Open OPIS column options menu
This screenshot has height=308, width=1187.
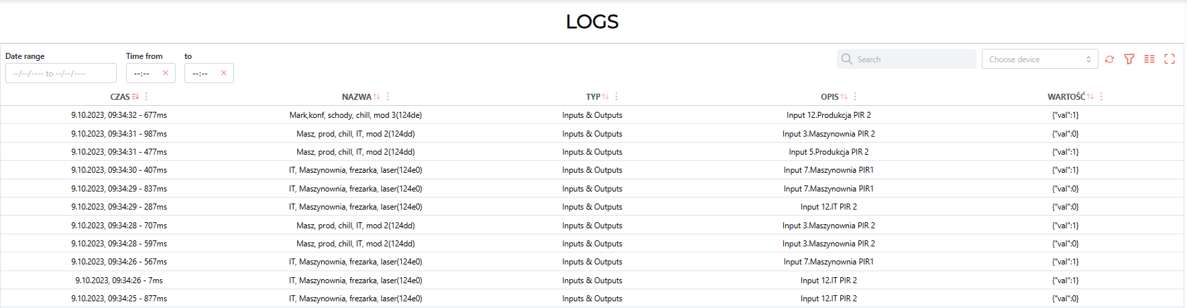click(x=855, y=96)
